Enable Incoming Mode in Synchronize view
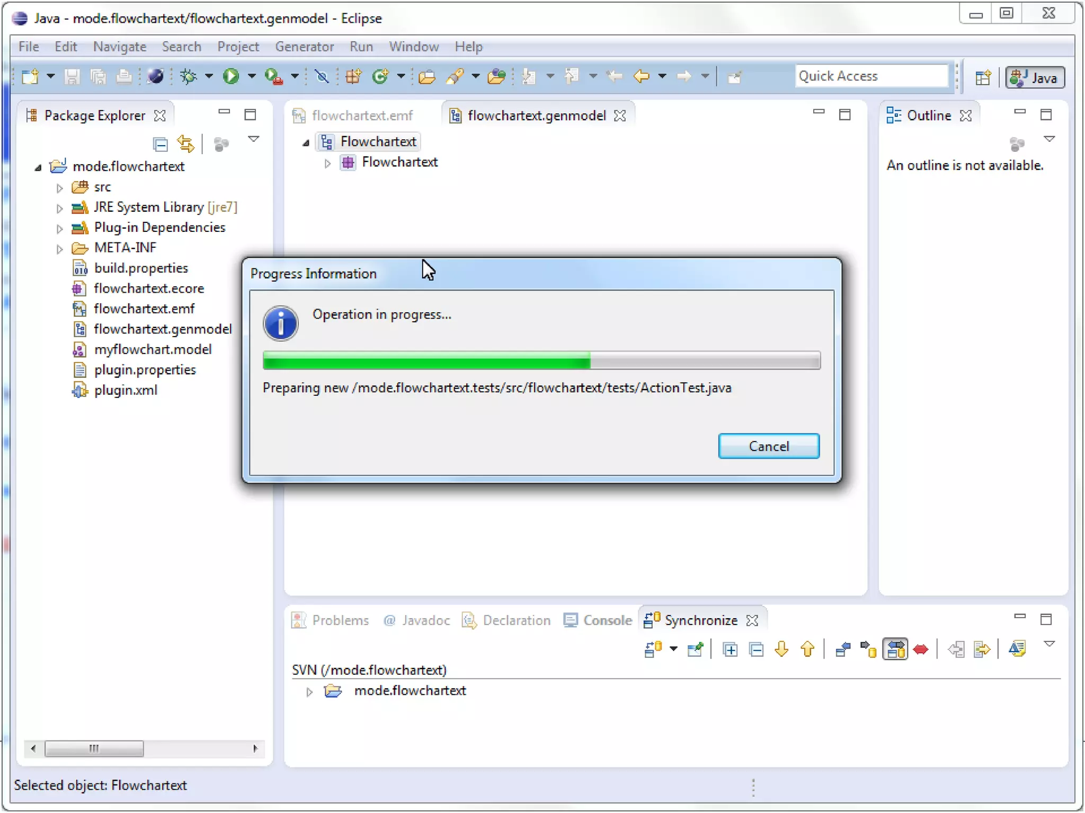 point(842,649)
